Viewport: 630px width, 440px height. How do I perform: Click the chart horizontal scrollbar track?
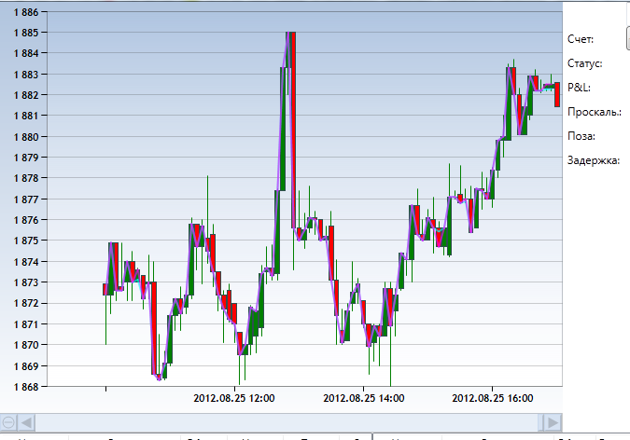tap(287, 422)
